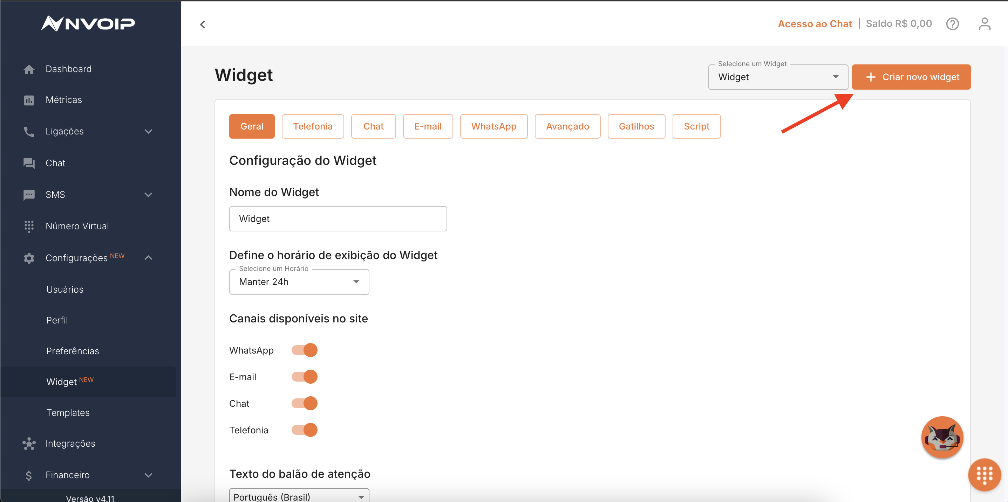This screenshot has width=1008, height=502.
Task: Open the user profile icon
Action: point(984,24)
